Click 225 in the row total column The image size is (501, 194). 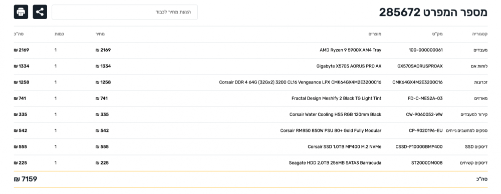[x=21, y=162]
